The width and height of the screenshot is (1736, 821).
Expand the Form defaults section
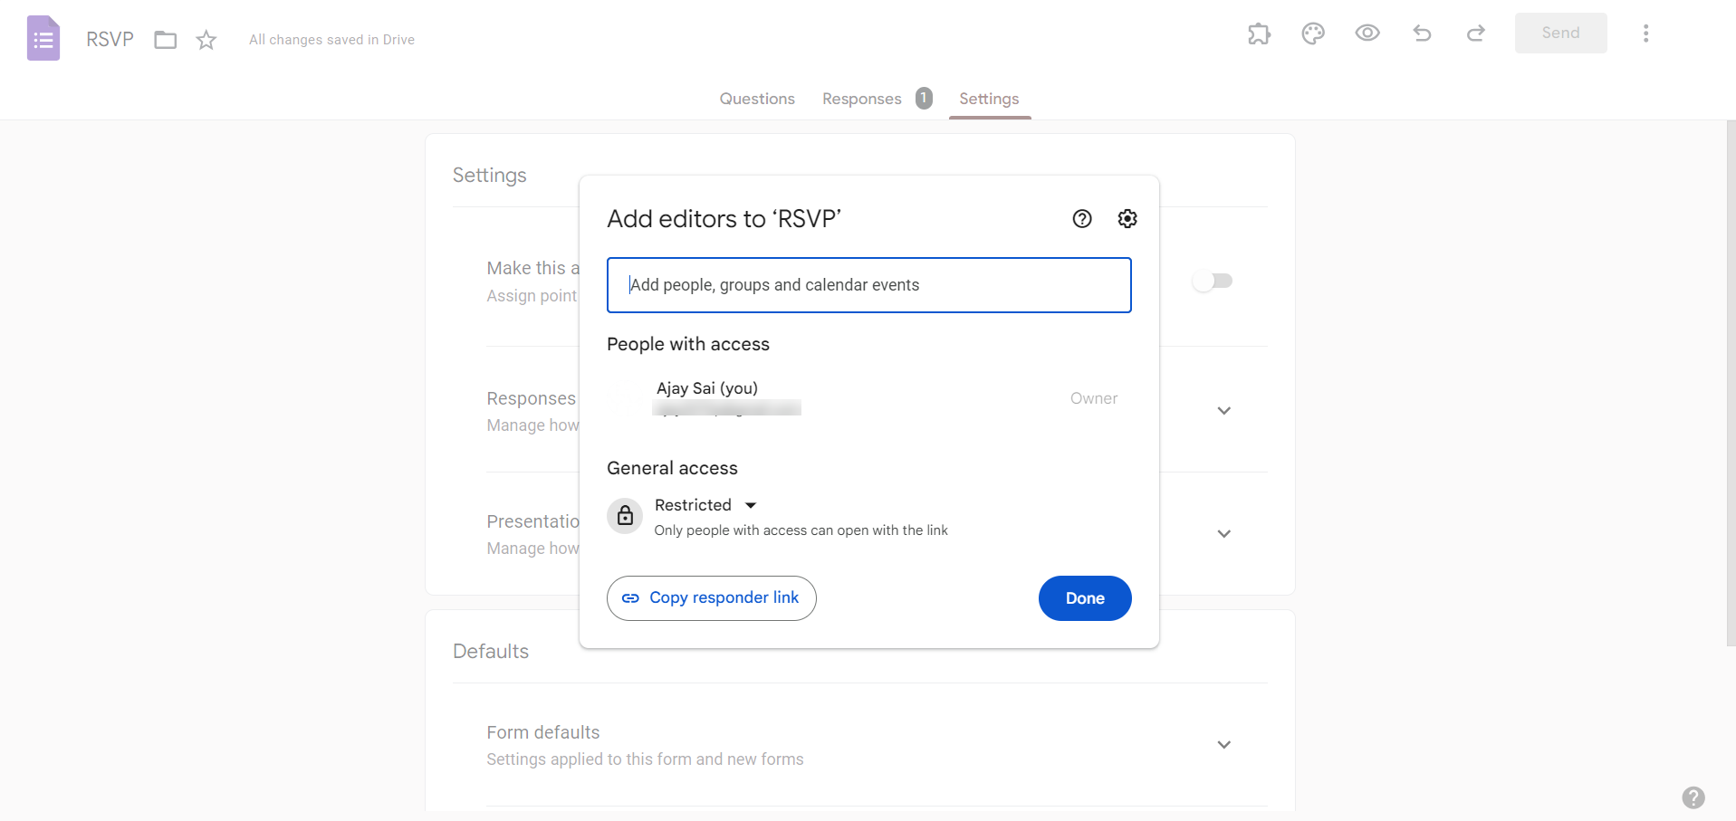click(1224, 745)
